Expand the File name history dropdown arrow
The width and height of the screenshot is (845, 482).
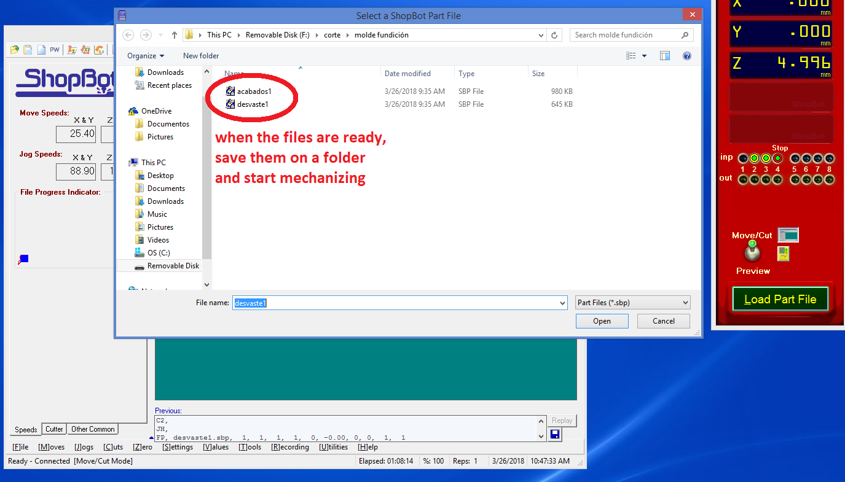[562, 303]
